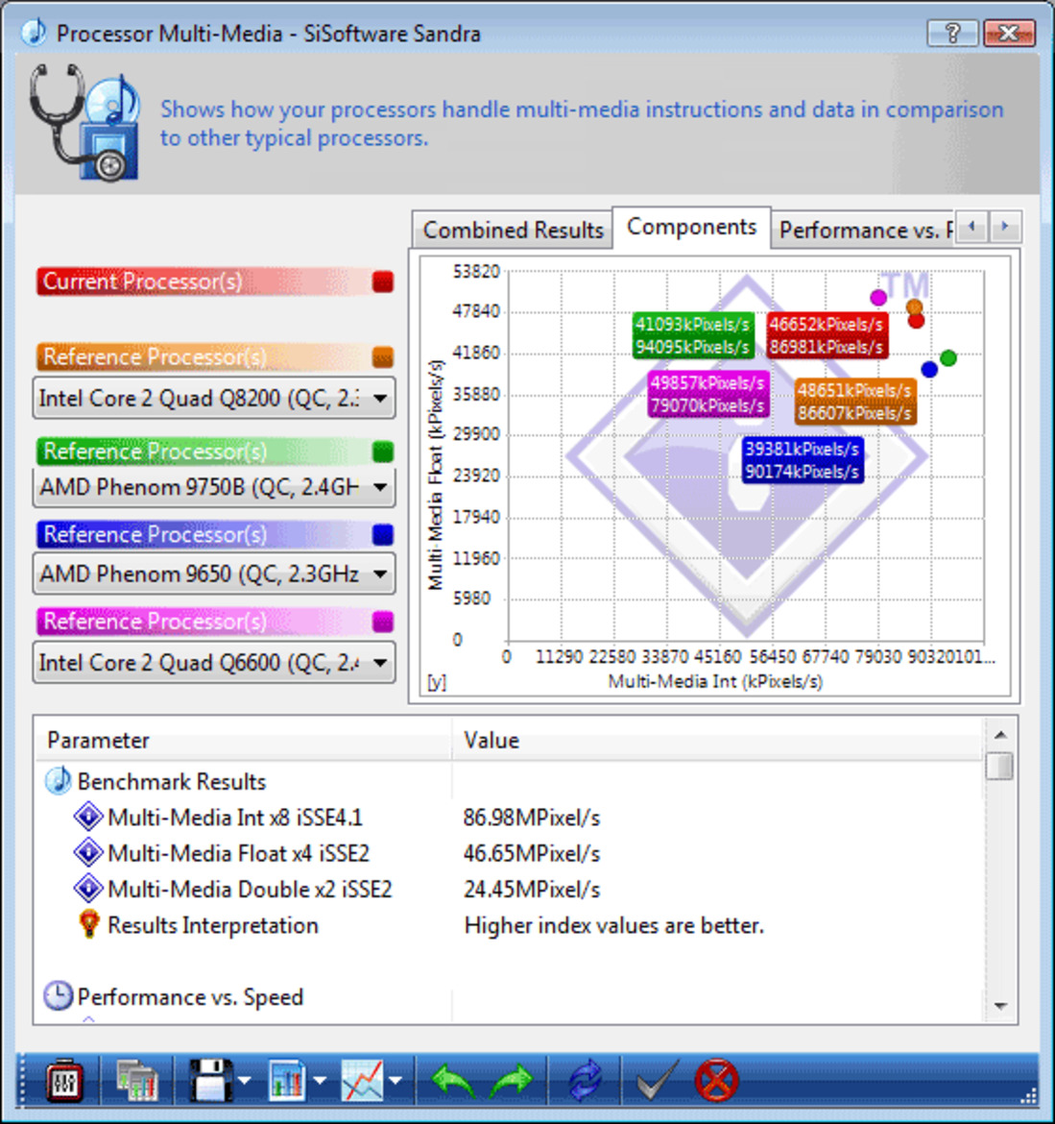1055x1124 pixels.
Task: Click the orange Reference Processor(s) label bar
Action: pos(204,356)
